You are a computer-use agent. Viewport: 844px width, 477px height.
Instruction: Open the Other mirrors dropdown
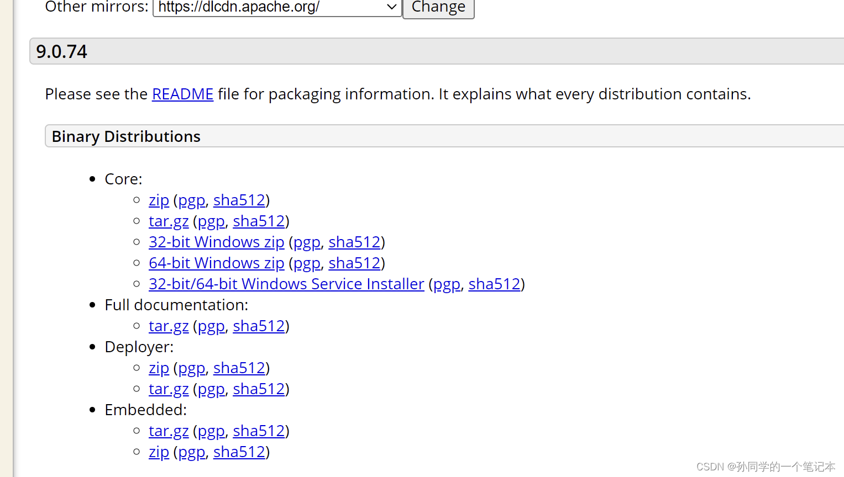tap(277, 7)
